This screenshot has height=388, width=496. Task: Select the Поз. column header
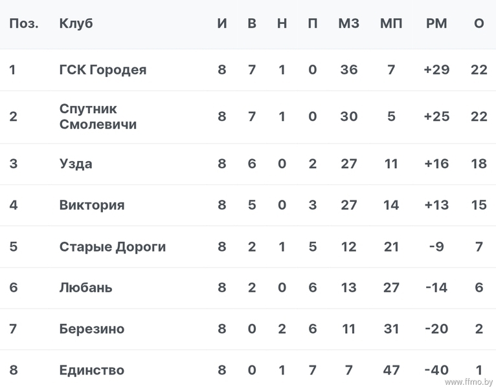[x=24, y=23]
